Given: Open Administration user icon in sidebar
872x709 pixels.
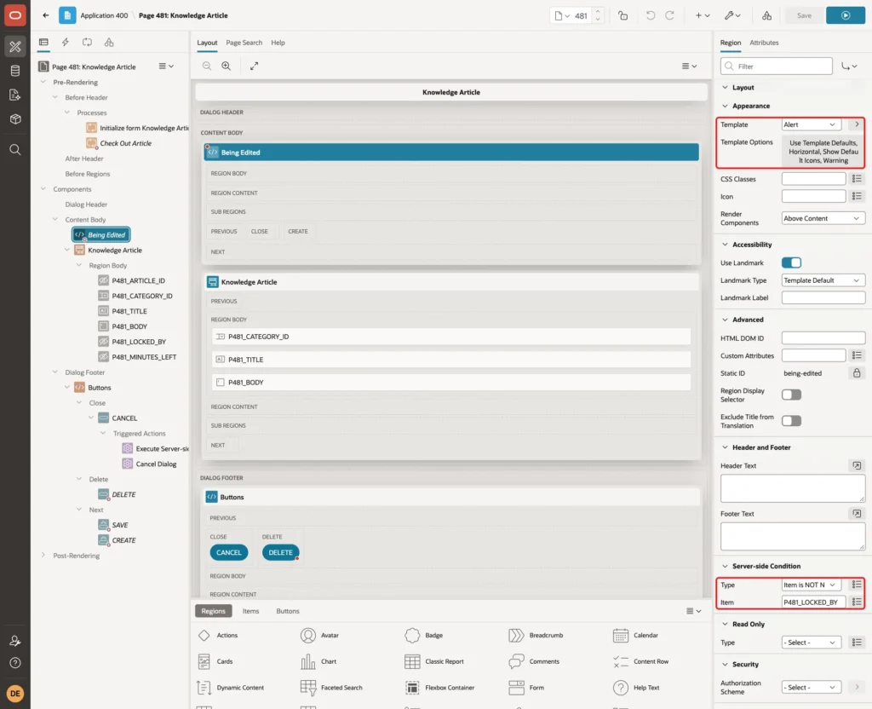Looking at the screenshot, I should click(15, 641).
